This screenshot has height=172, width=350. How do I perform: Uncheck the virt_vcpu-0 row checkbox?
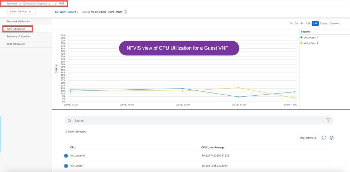click(x=66, y=156)
